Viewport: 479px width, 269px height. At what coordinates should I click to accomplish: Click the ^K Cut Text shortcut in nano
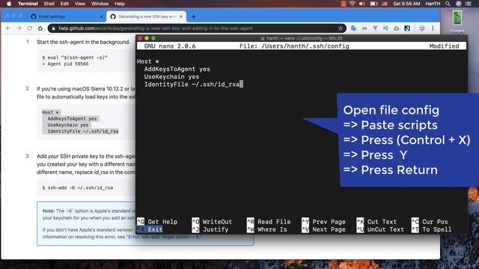coord(376,222)
